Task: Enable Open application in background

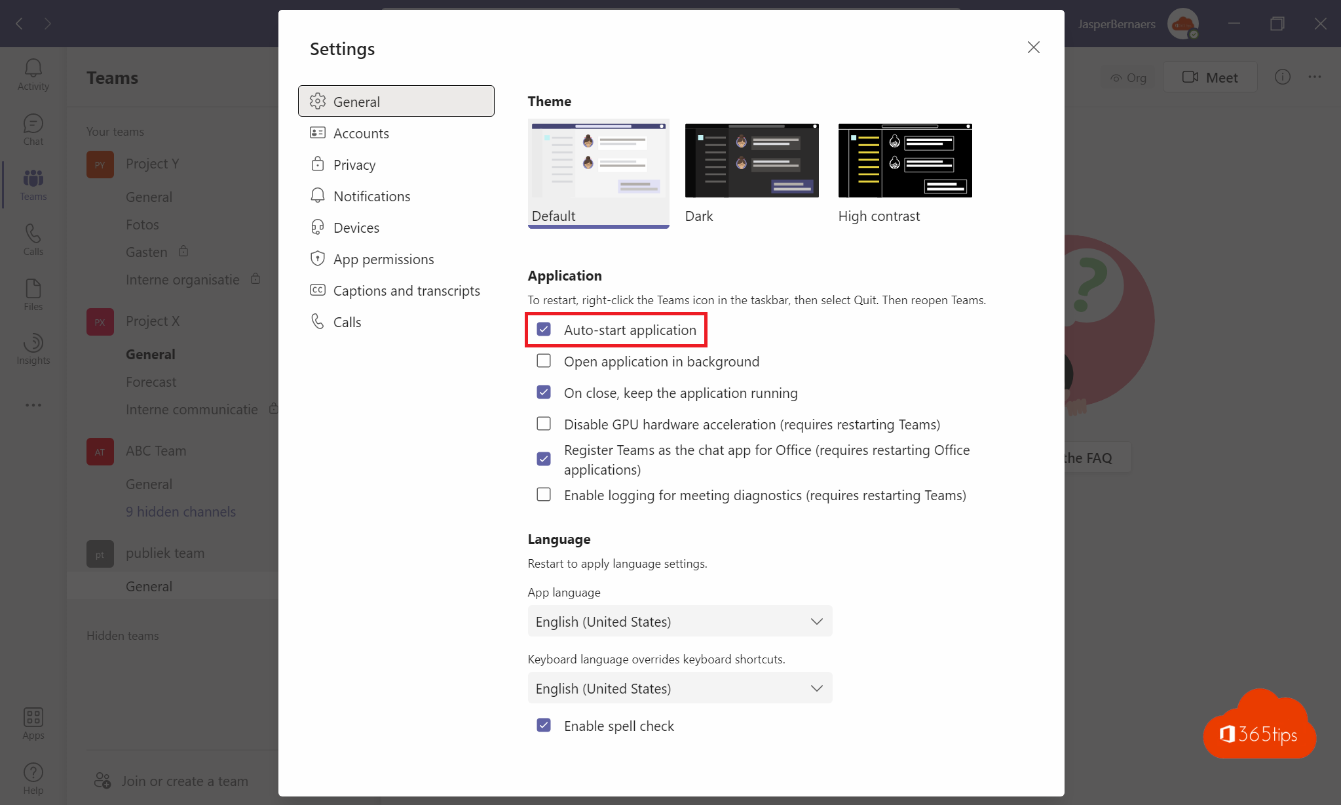Action: 543,361
